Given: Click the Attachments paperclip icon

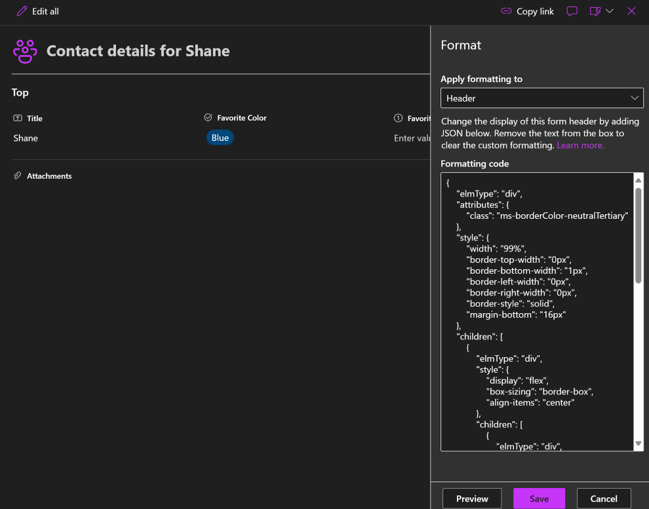Looking at the screenshot, I should click(x=18, y=176).
